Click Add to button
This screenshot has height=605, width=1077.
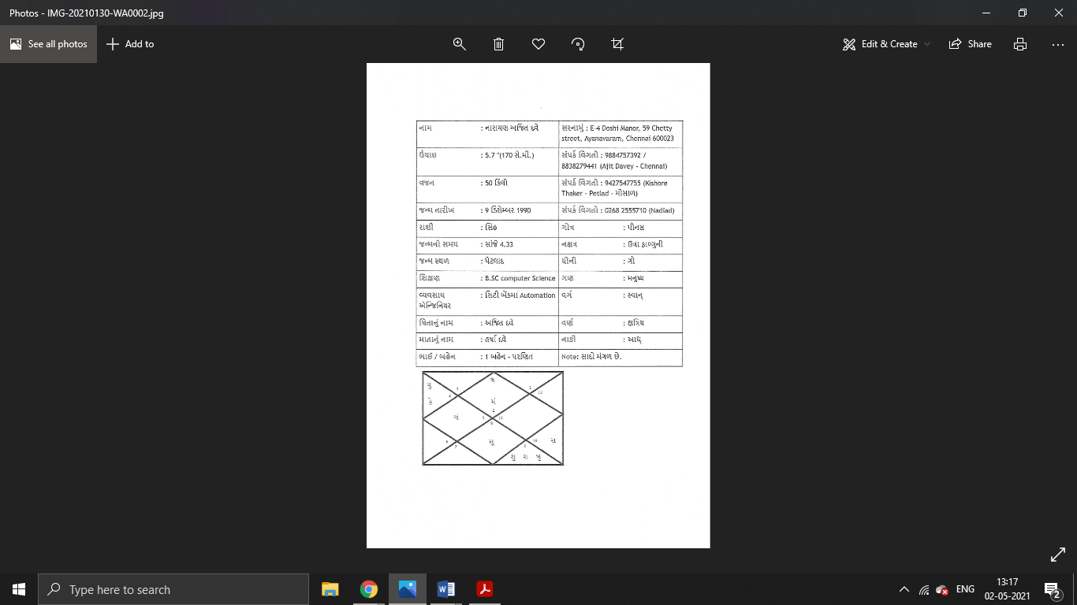130,44
